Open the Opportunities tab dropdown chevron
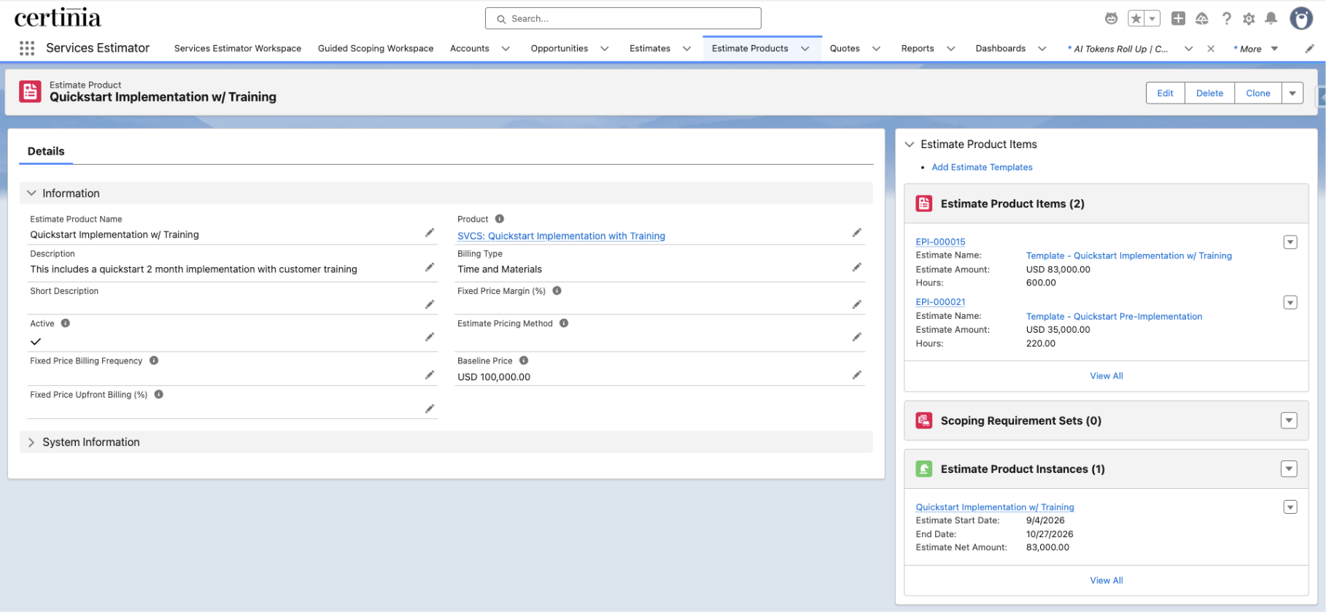The height and width of the screenshot is (613, 1329). coord(605,49)
